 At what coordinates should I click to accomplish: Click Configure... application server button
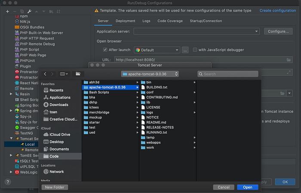[278, 31]
